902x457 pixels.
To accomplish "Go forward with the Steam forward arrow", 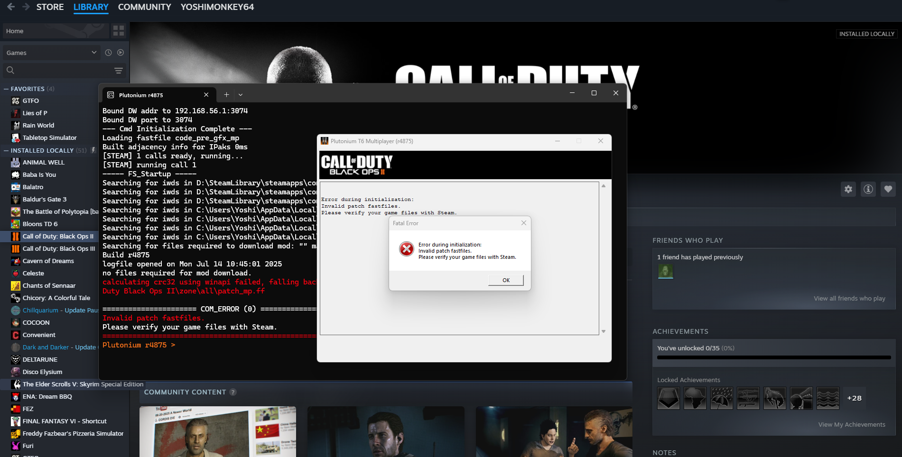I will (26, 7).
